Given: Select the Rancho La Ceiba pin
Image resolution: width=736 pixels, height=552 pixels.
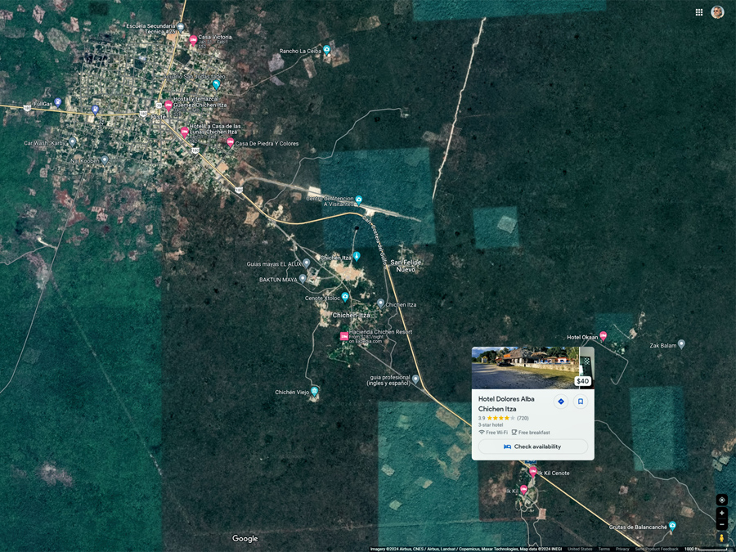Looking at the screenshot, I should click(326, 50).
